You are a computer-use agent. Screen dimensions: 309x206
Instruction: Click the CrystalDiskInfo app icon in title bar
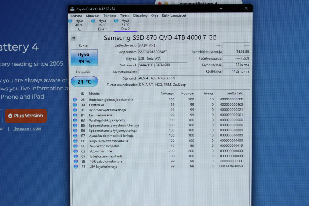coord(72,9)
